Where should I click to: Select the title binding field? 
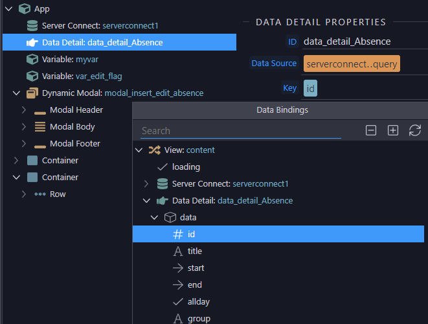pyautogui.click(x=195, y=251)
